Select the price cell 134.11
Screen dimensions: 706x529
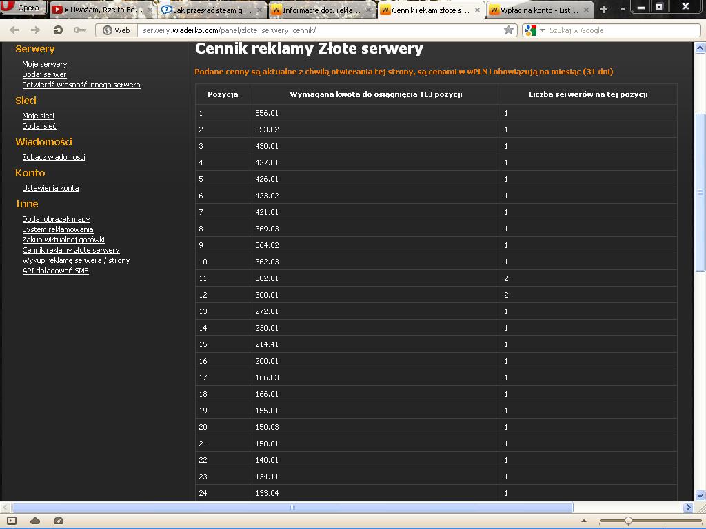(x=376, y=477)
